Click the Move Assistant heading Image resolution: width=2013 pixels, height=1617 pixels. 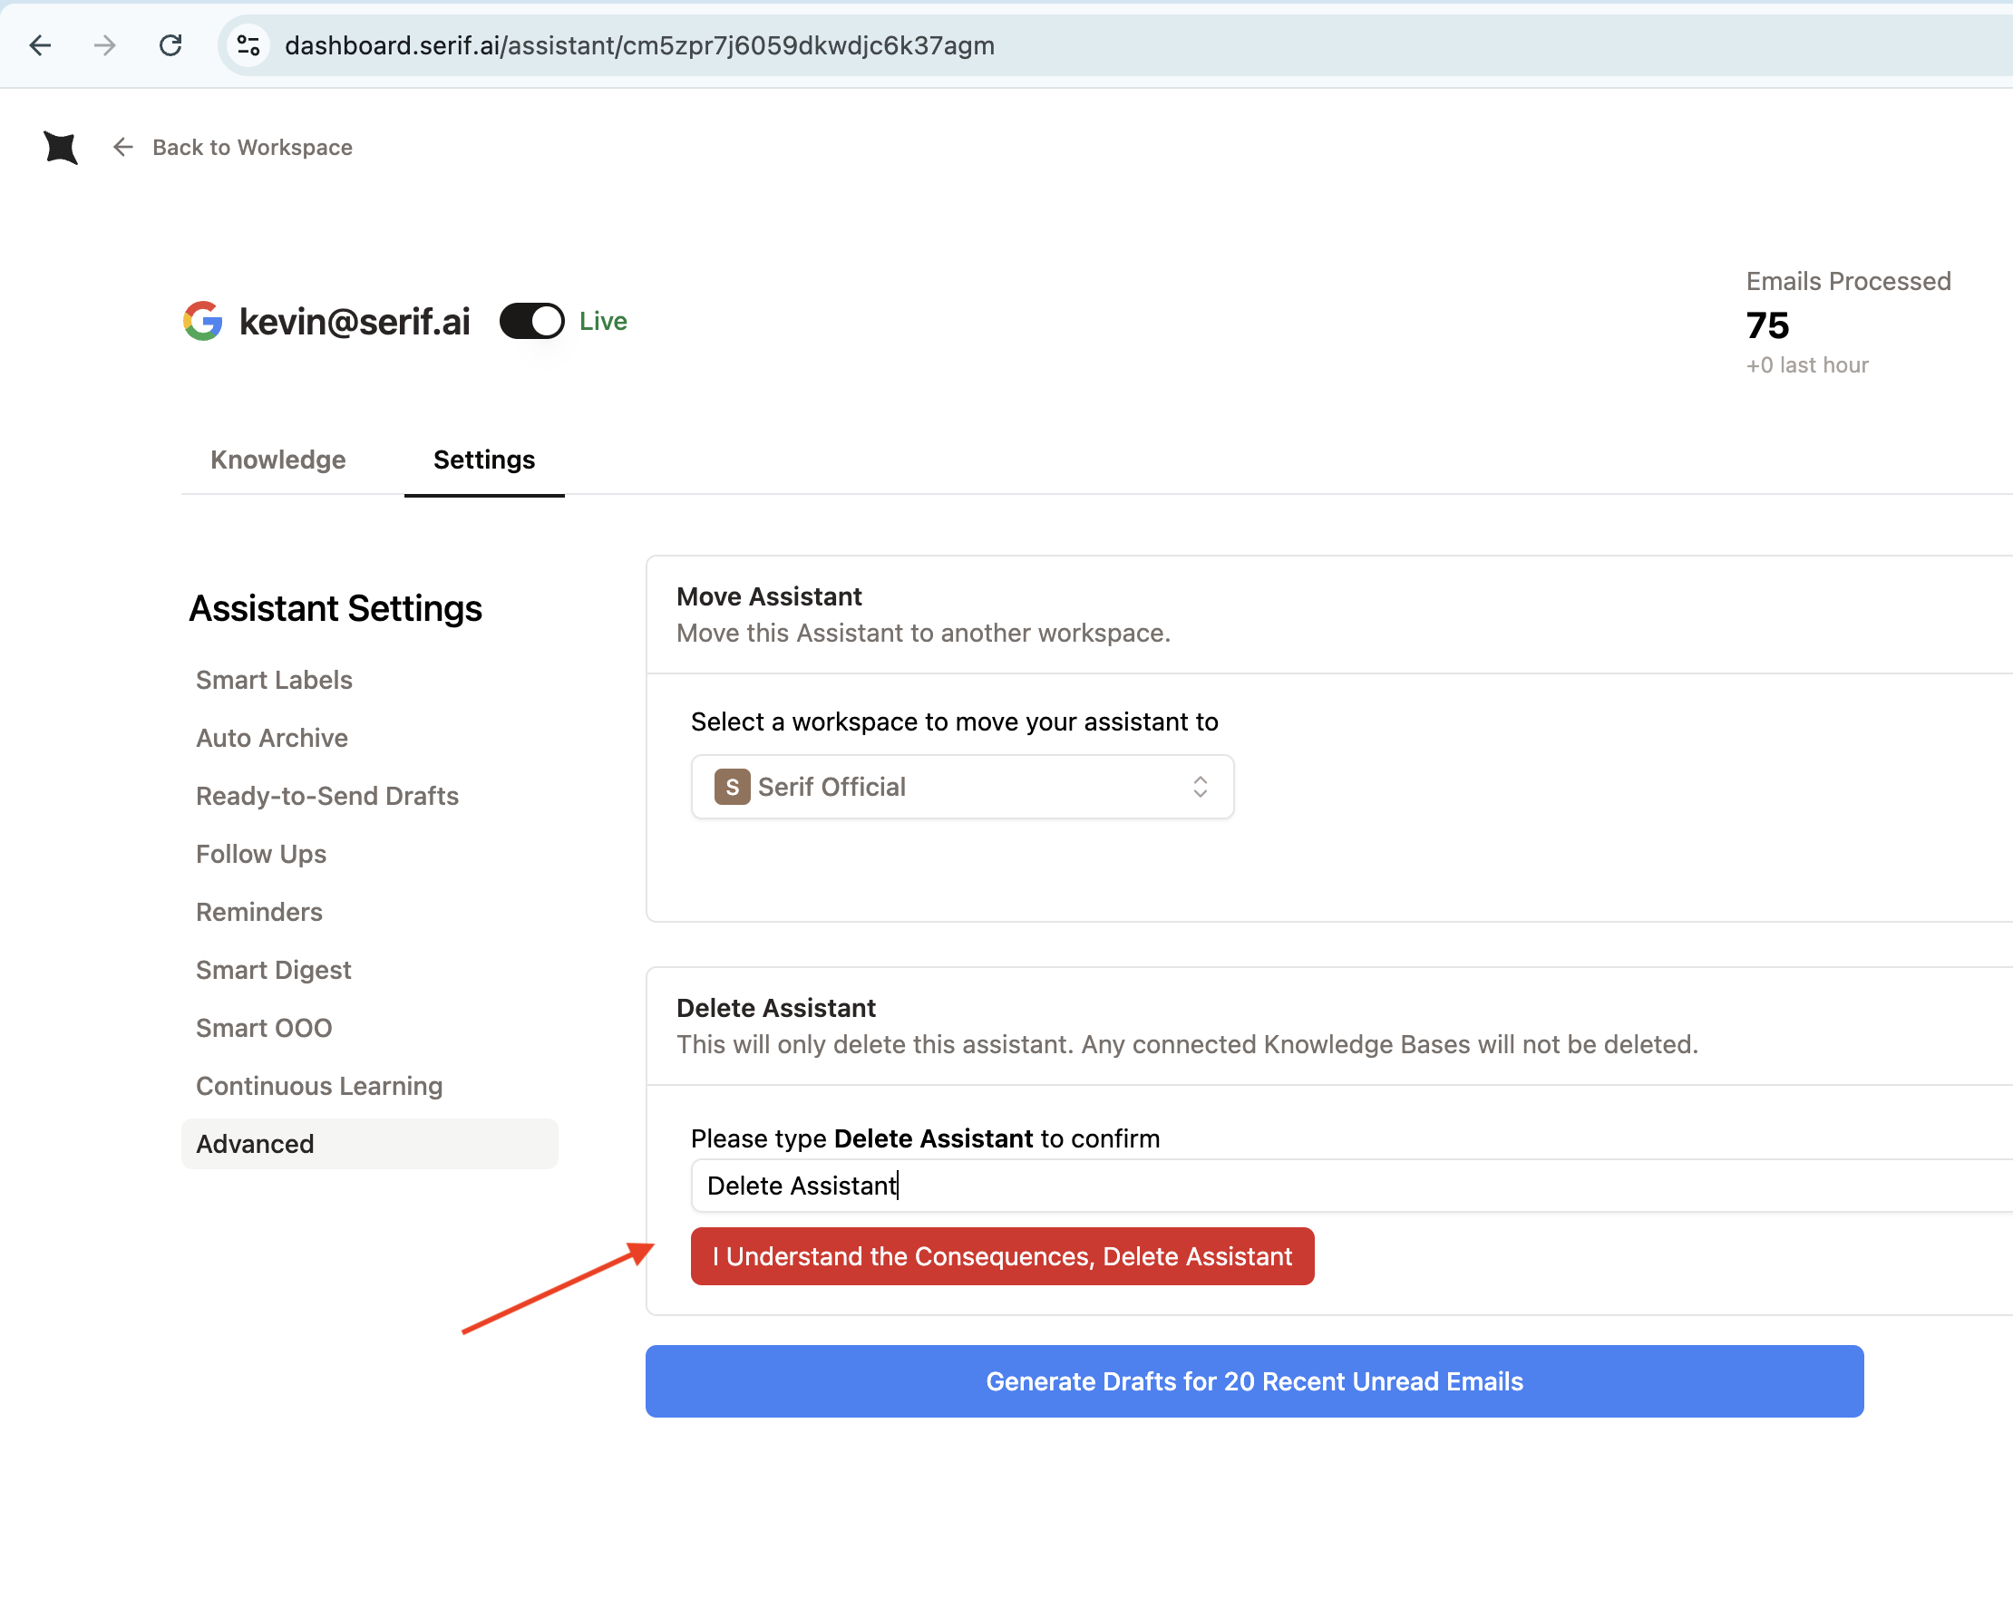(x=769, y=596)
